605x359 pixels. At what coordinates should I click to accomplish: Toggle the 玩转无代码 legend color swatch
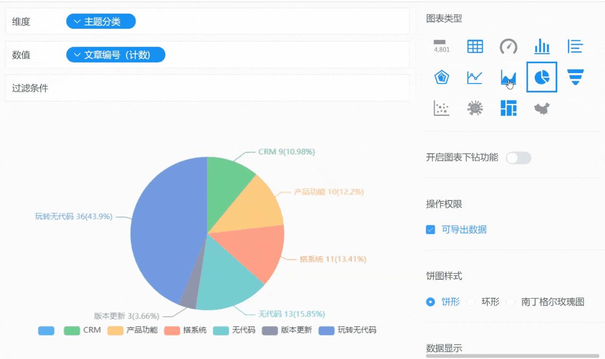(327, 331)
